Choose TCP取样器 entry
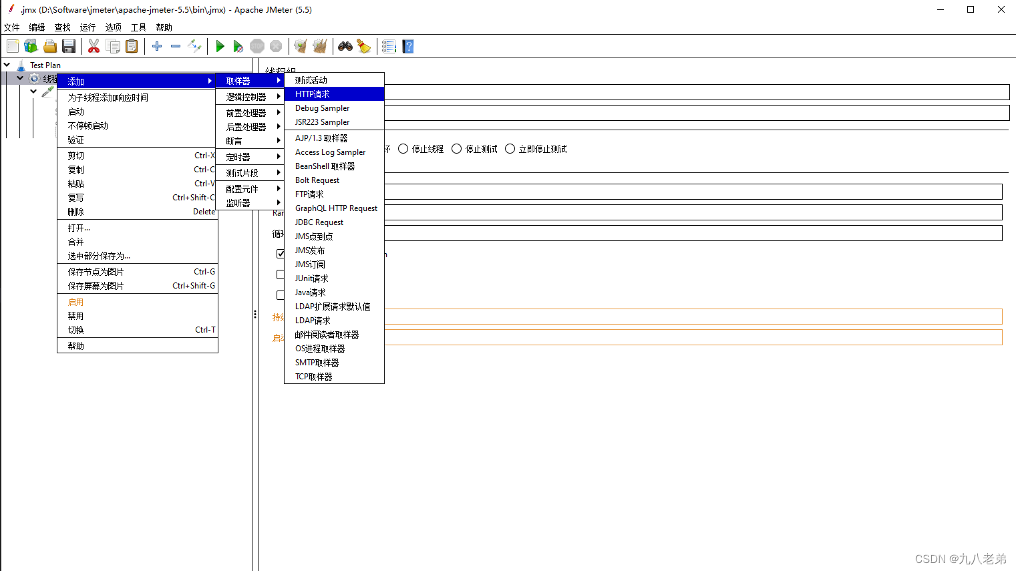This screenshot has width=1016, height=571. point(334,377)
